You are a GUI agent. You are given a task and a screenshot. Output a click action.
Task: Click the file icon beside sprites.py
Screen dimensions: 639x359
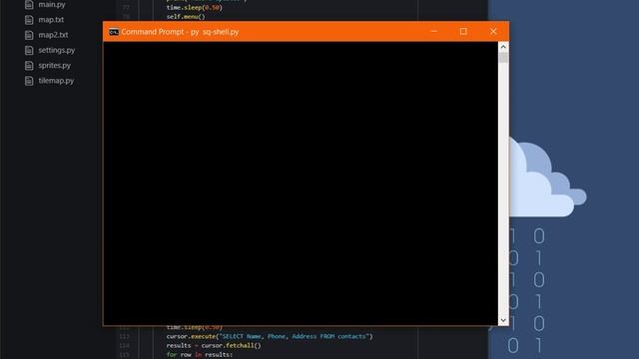tap(29, 66)
